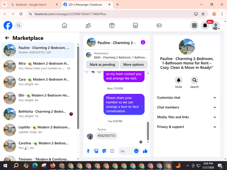The height and width of the screenshot is (170, 227).
Task: Show hidden system tray icons
Action: click(188, 166)
